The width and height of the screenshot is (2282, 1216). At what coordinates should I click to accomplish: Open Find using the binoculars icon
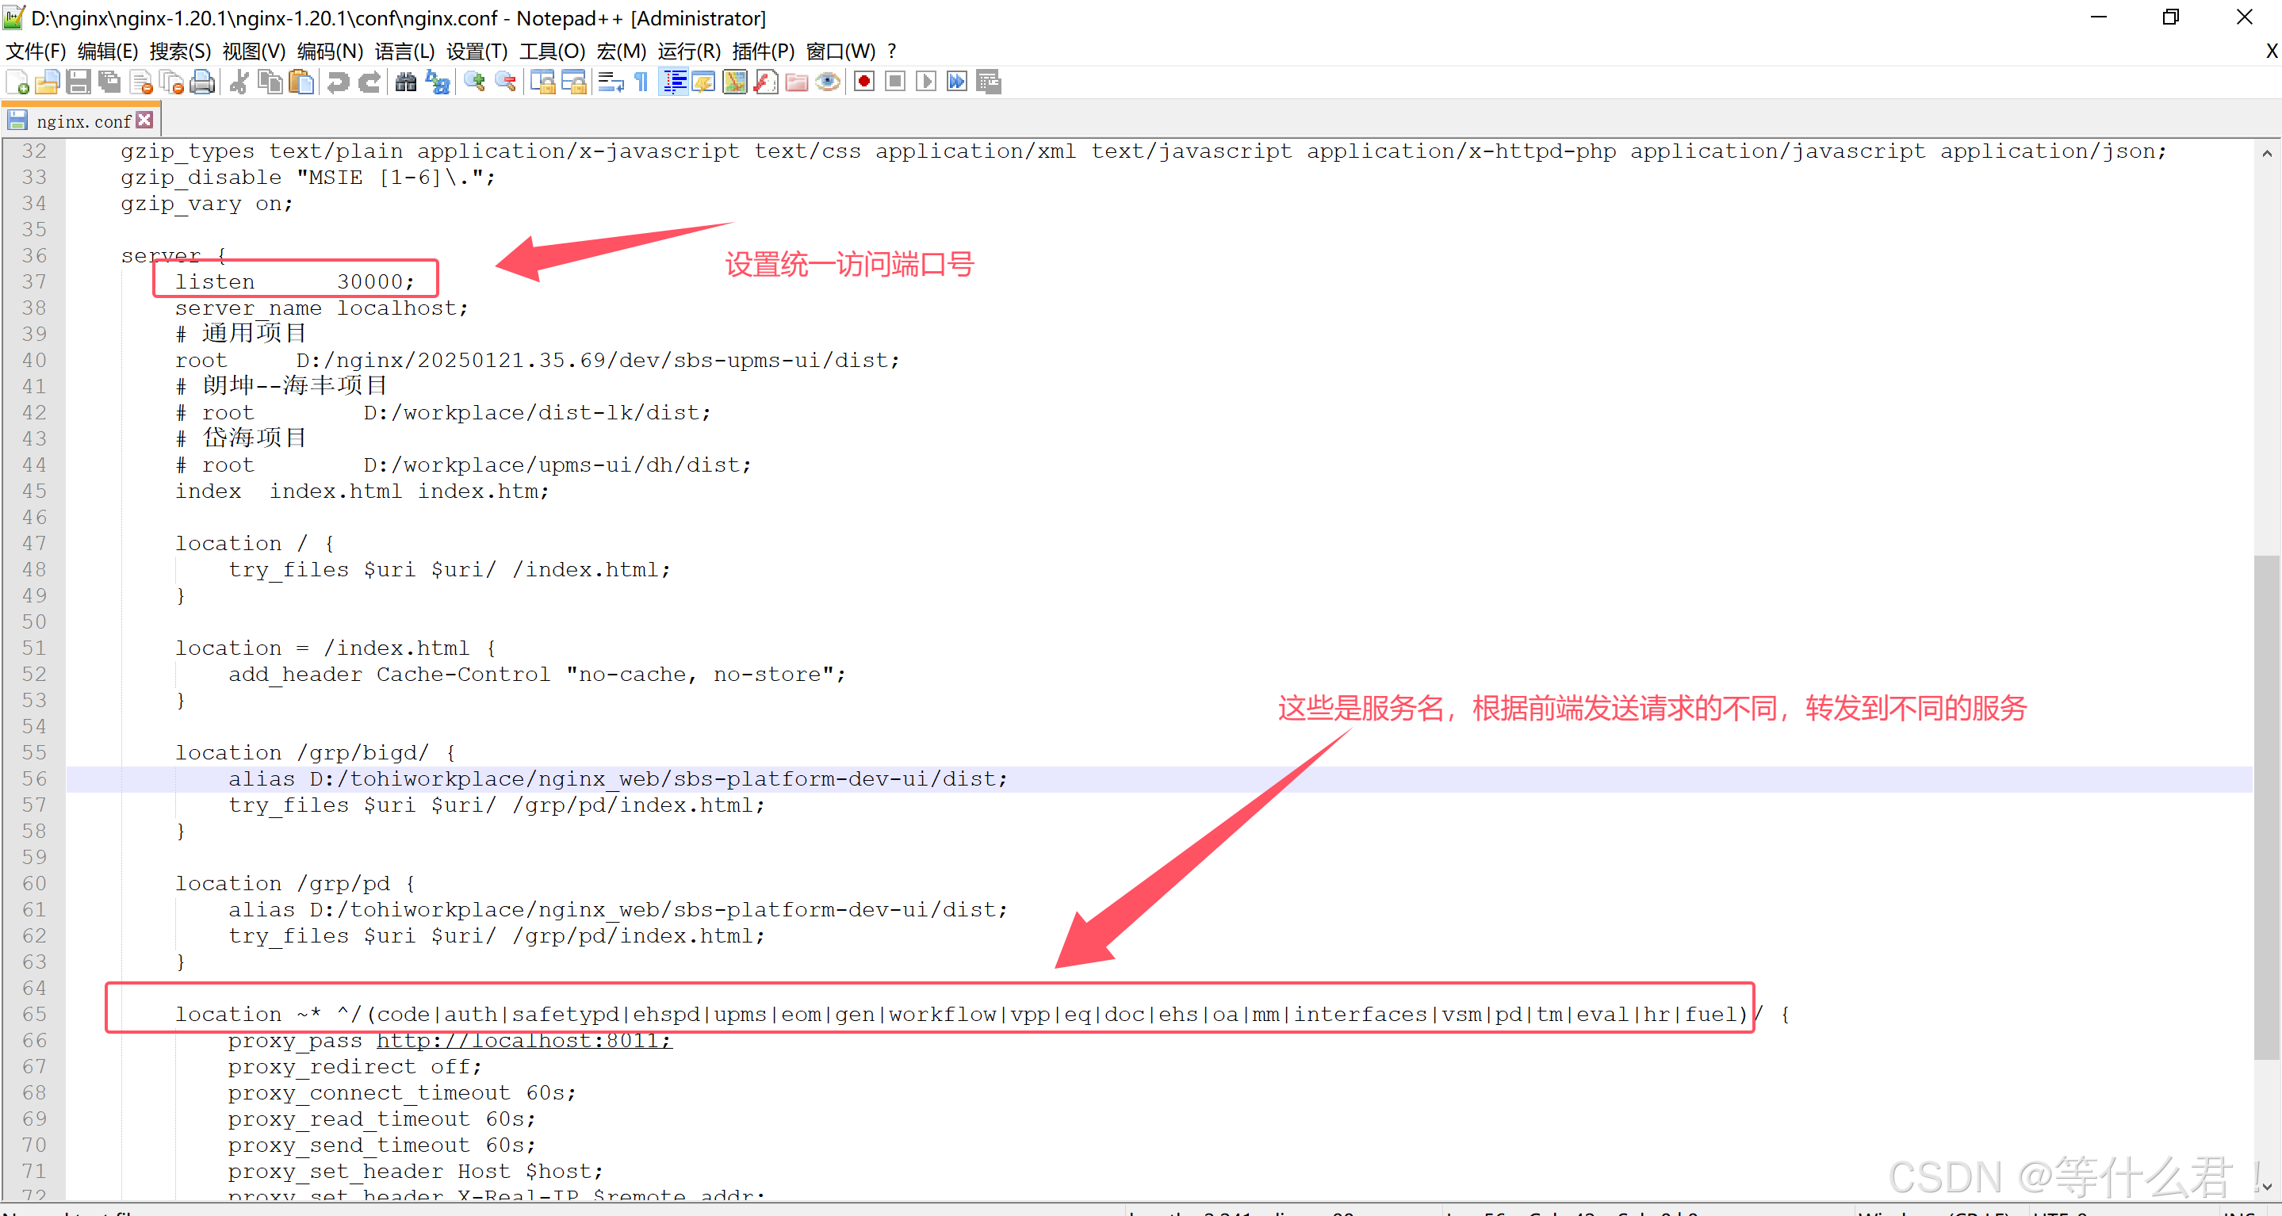tap(406, 82)
